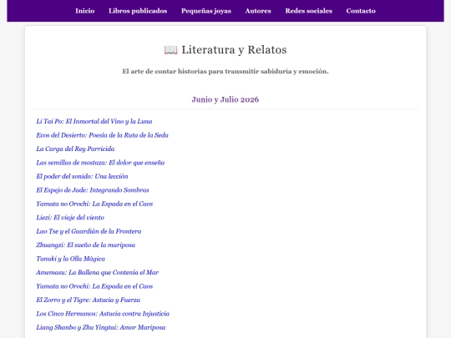Open Liezi: El viaje del viento
The width and height of the screenshot is (451, 338).
coord(70,218)
